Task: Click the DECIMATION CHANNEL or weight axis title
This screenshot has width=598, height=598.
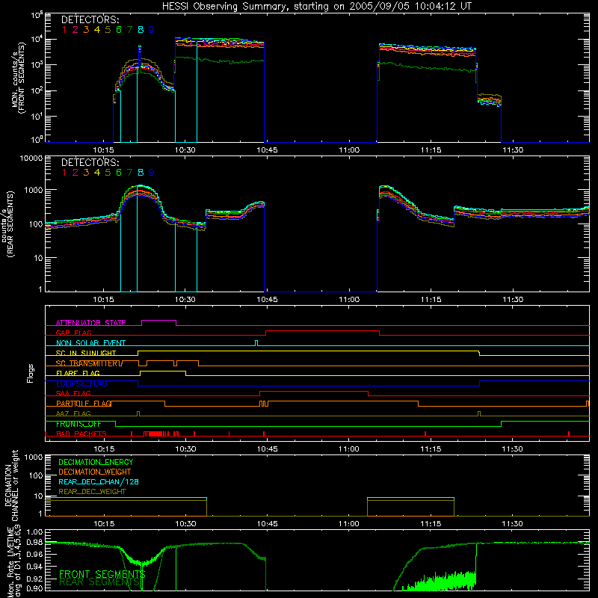Action: (11, 485)
